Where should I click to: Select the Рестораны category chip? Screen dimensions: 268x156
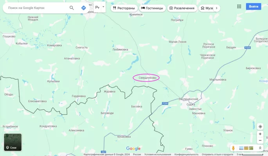124,8
